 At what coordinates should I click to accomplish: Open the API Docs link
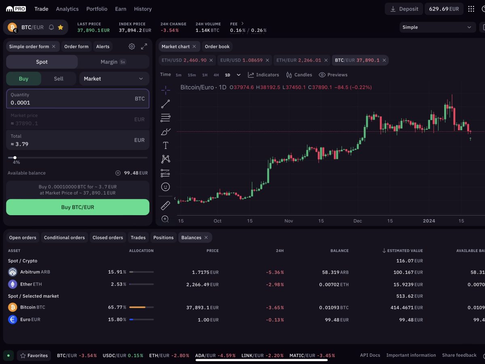[370, 356]
